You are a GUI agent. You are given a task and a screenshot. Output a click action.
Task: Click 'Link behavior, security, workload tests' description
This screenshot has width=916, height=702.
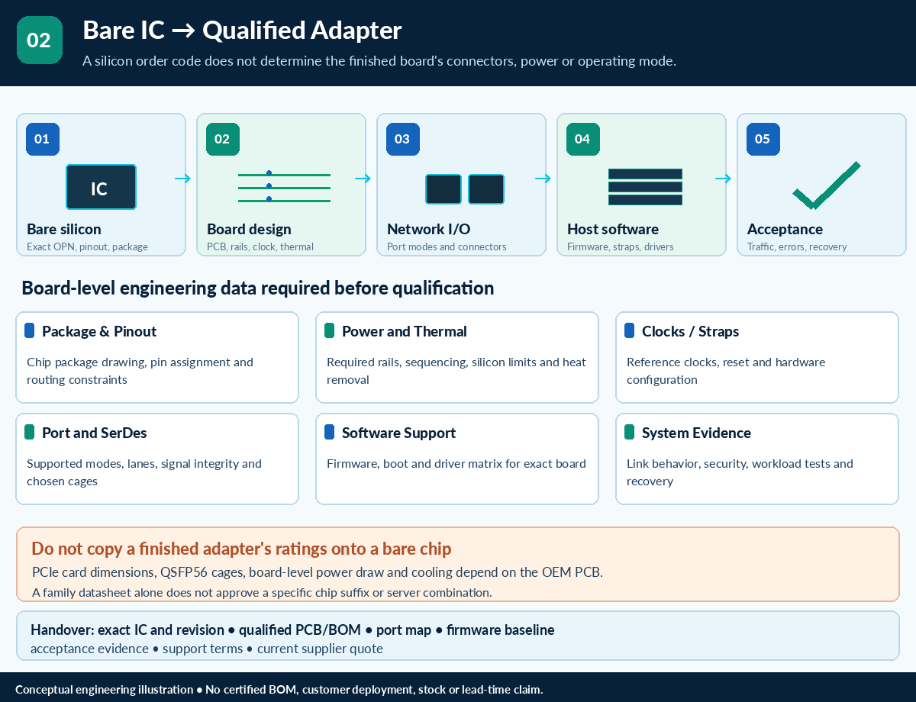coord(740,472)
